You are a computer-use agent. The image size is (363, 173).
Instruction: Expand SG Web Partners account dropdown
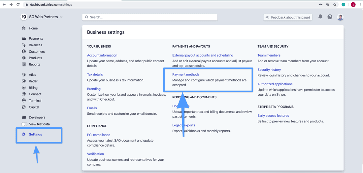tap(46, 17)
